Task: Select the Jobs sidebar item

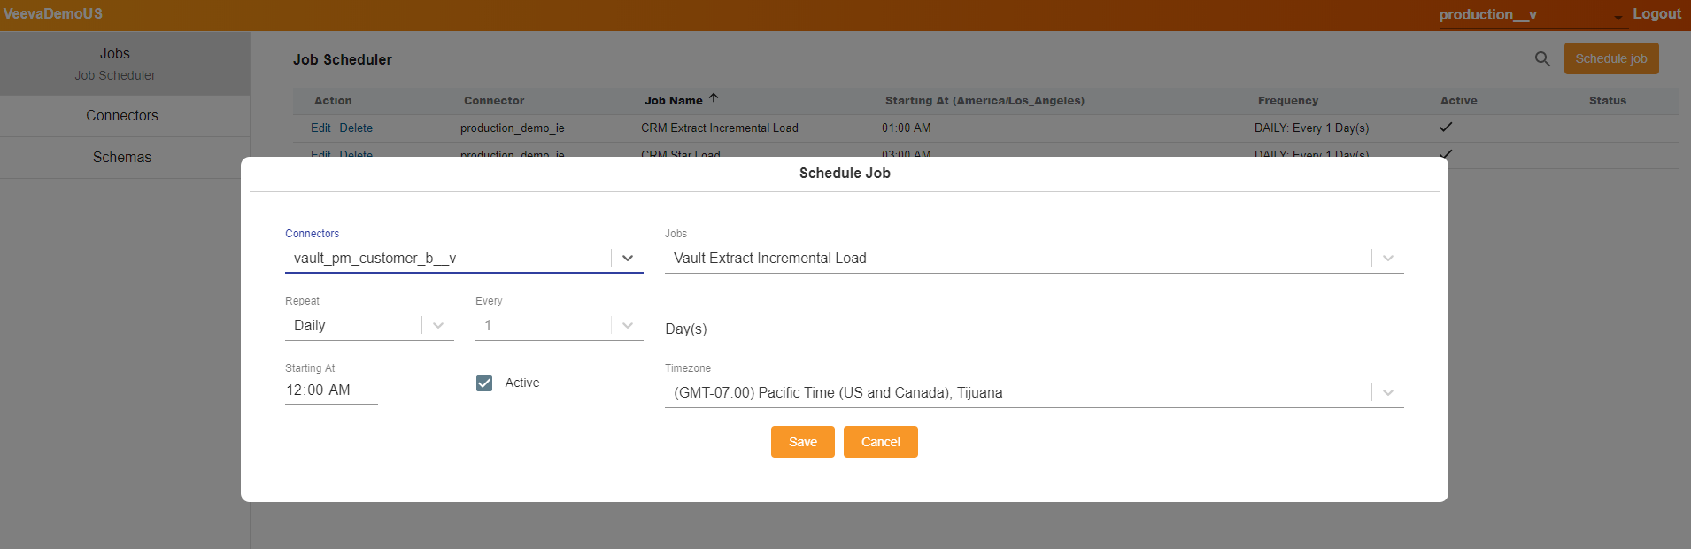Action: coord(115,54)
